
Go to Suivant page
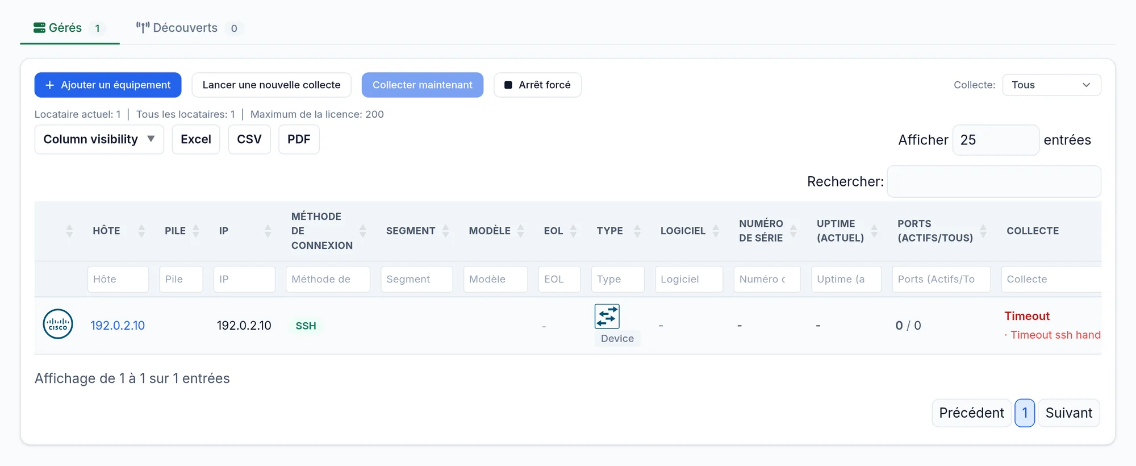coord(1069,413)
